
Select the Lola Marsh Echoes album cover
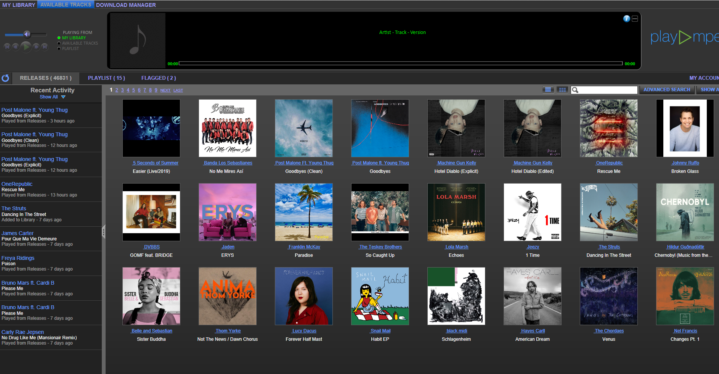[x=456, y=212]
